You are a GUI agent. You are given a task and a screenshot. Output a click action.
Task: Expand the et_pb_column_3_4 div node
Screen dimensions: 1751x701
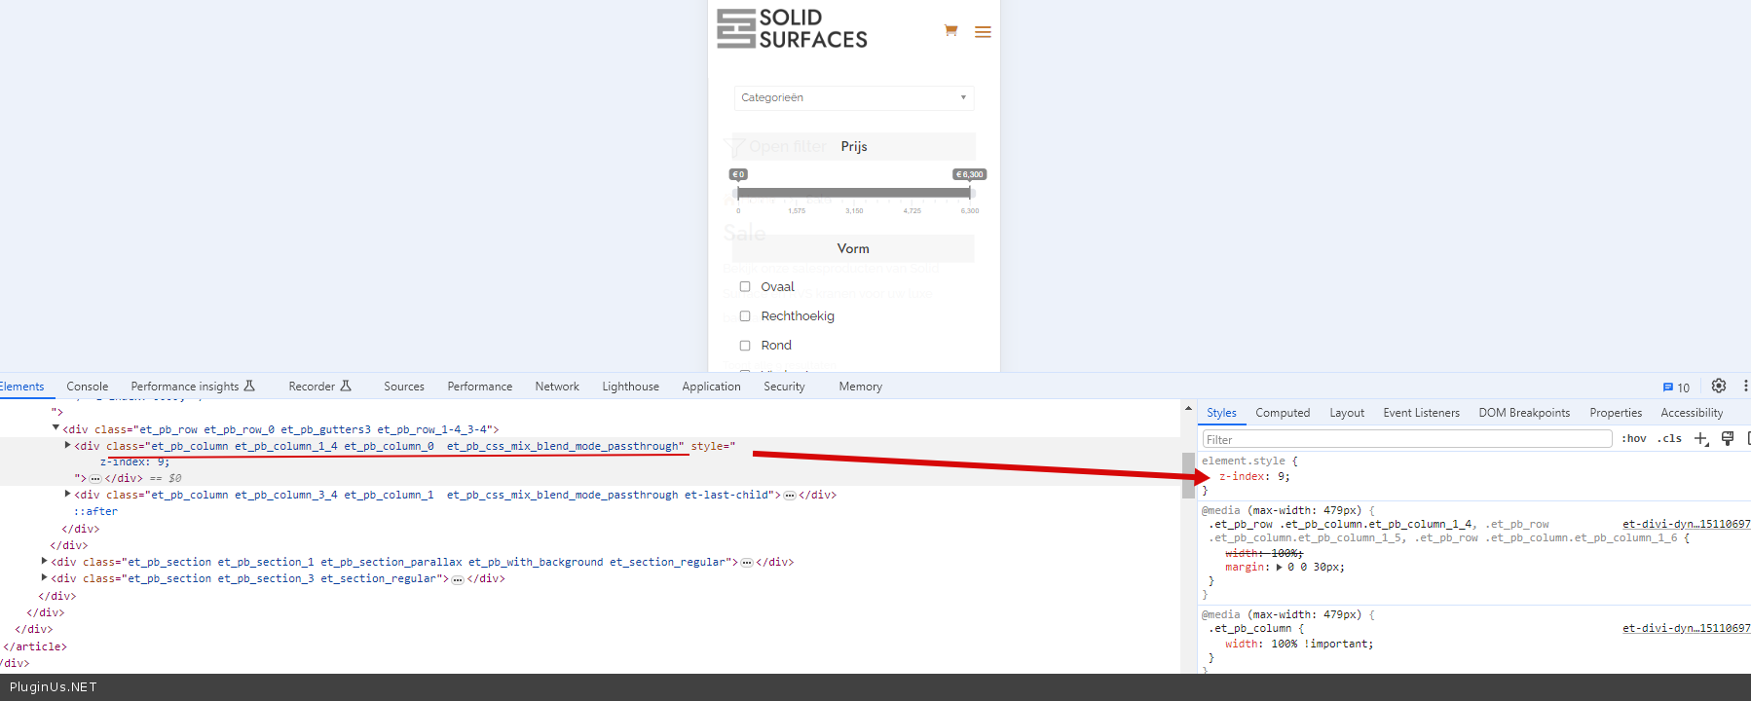67,495
